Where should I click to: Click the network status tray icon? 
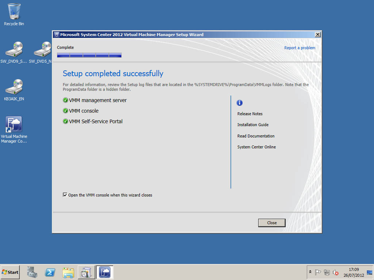[x=327, y=272]
